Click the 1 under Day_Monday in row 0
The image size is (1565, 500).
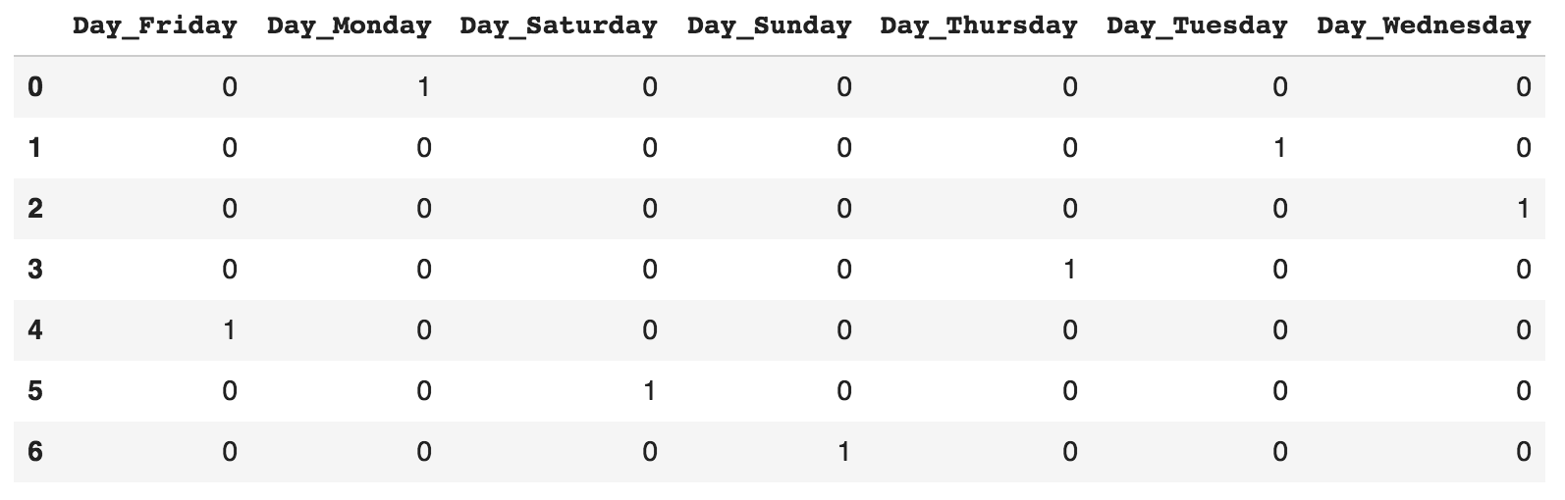click(x=424, y=87)
